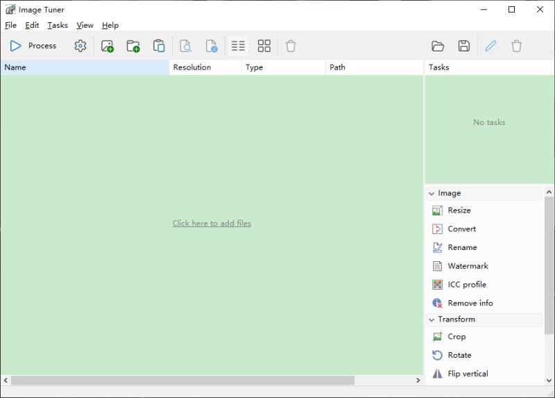Screen dimensions: 555x398
Task: Click paste from clipboard icon
Action: tap(159, 46)
